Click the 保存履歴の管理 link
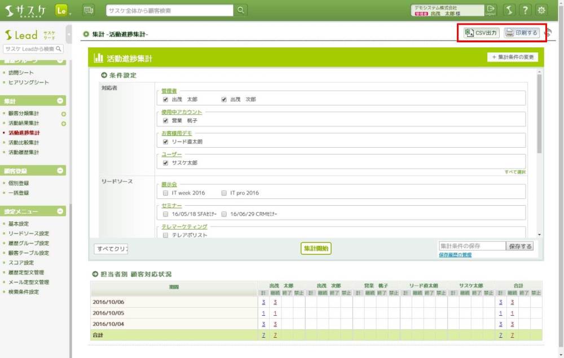The width and height of the screenshot is (564, 358). [x=455, y=255]
